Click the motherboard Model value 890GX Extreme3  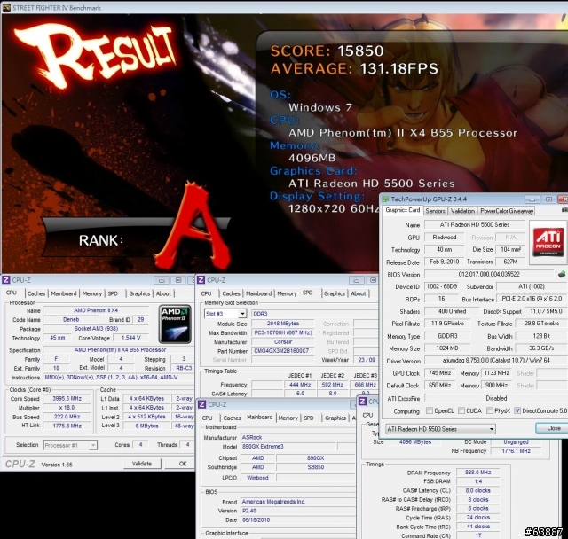[x=288, y=447]
